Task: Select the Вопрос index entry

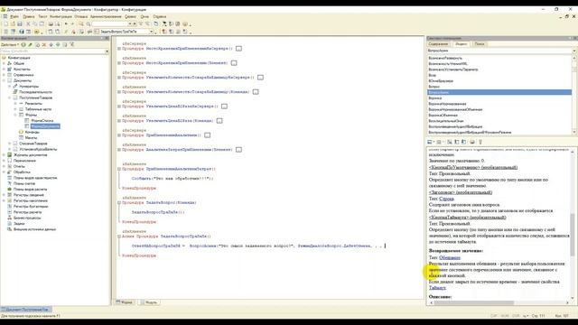Action: click(x=433, y=87)
